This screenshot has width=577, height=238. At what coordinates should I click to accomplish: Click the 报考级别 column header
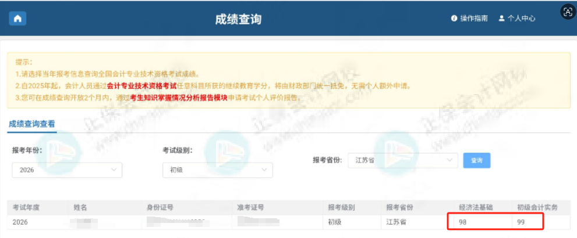click(x=341, y=208)
